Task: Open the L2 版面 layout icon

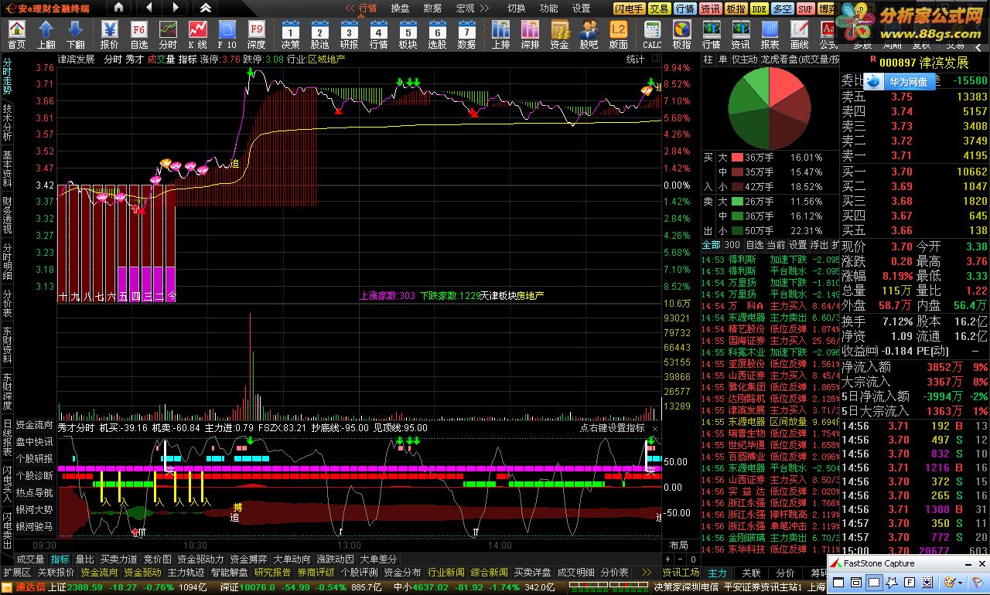Action: click(618, 34)
